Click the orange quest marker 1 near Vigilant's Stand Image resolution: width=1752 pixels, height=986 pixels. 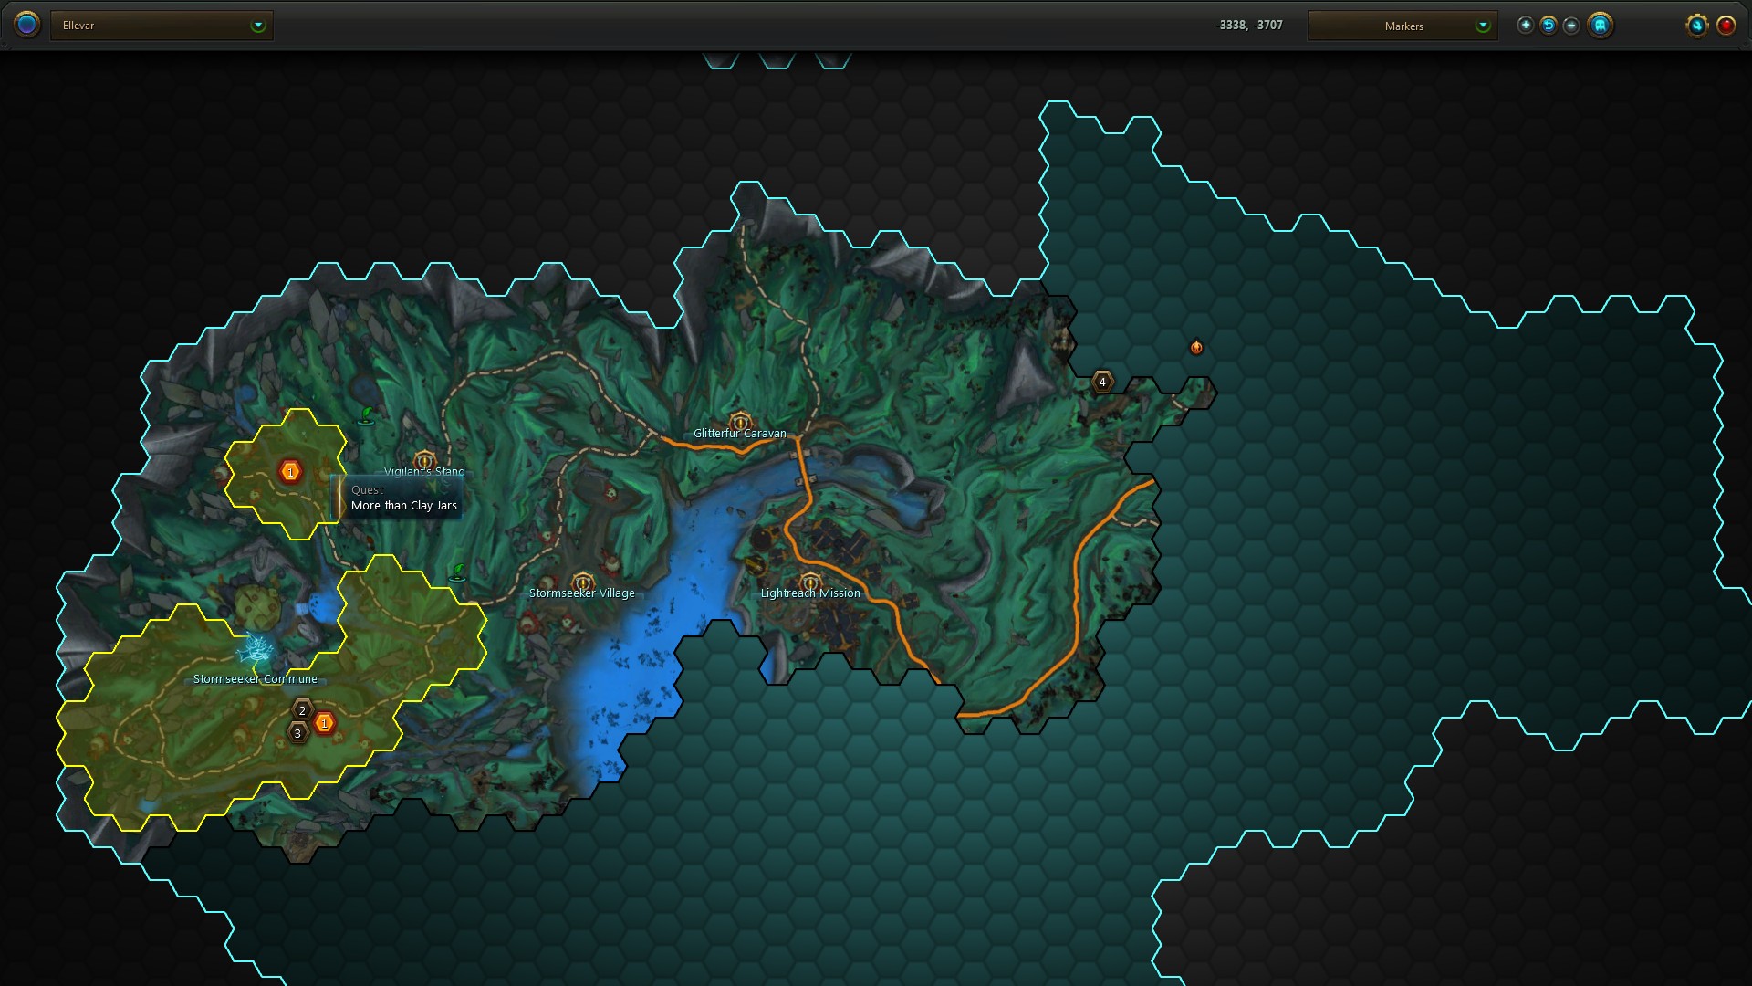[290, 472]
